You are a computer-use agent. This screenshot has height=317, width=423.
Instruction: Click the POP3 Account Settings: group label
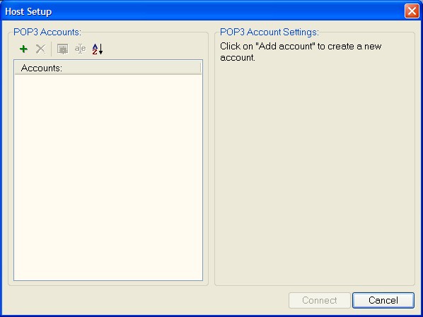click(x=270, y=32)
